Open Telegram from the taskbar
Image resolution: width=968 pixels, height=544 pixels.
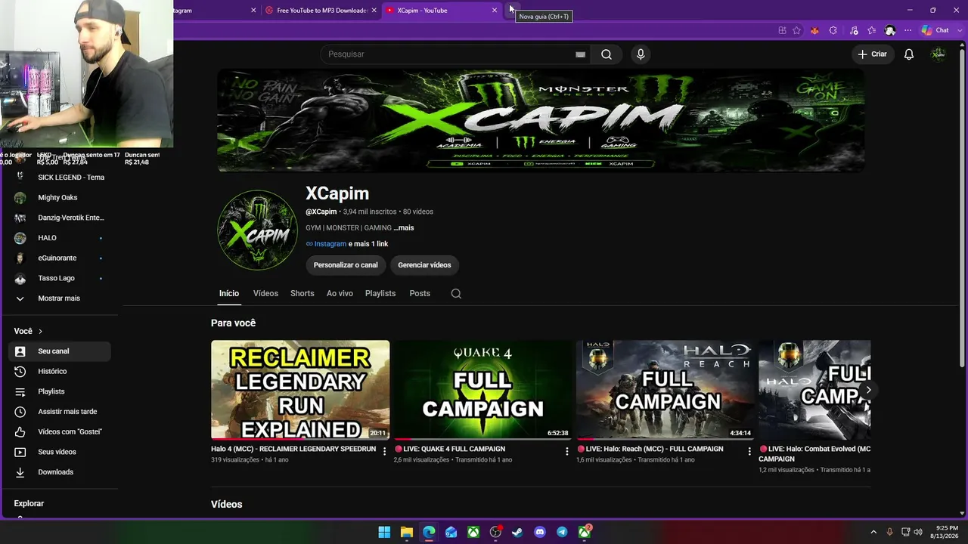[x=562, y=532]
